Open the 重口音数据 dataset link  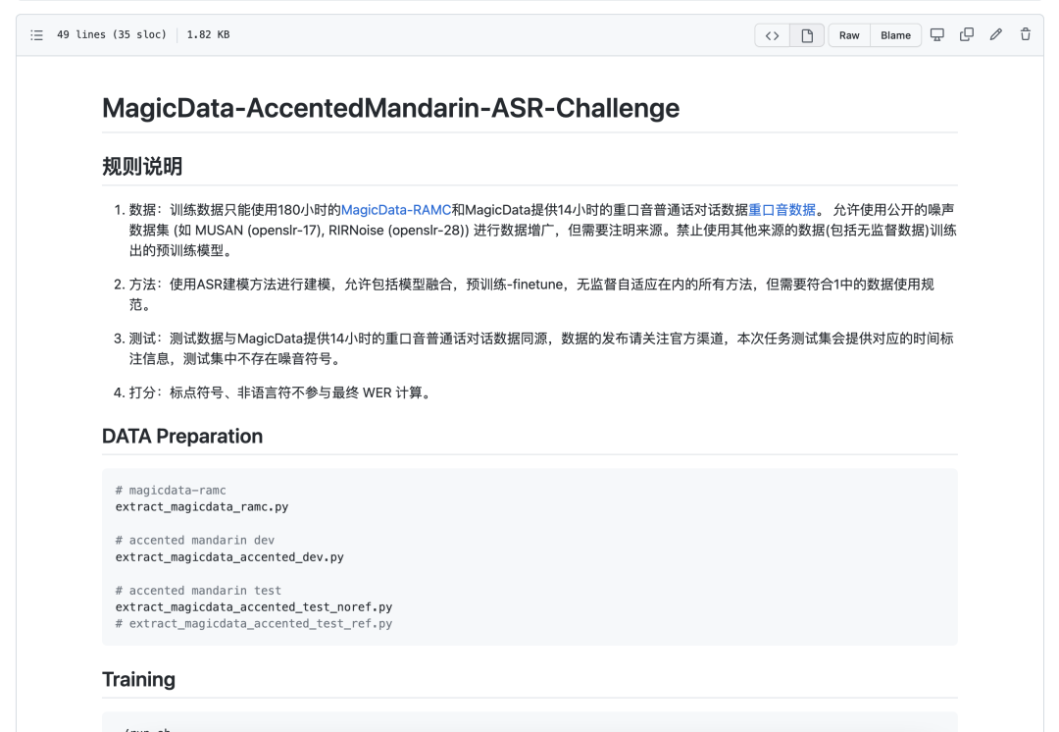point(782,209)
